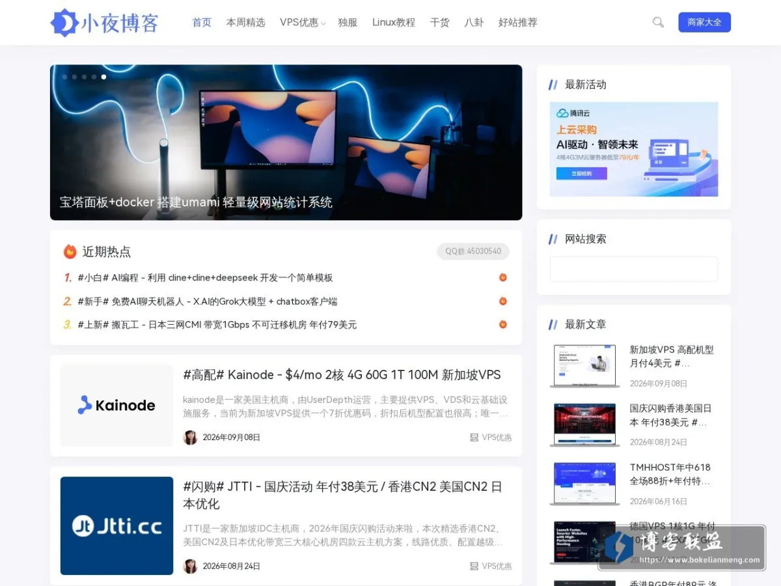781x586 pixels.
Task: Open the #高配# Kainode 新加坡VPS post title
Action: 342,375
